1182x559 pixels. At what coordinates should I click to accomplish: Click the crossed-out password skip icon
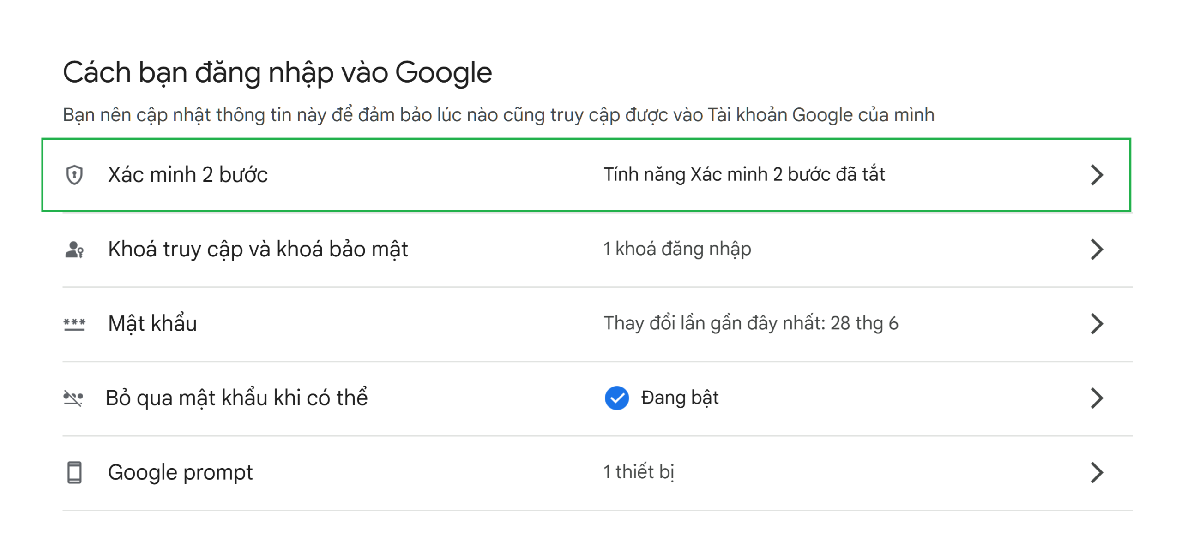click(73, 398)
